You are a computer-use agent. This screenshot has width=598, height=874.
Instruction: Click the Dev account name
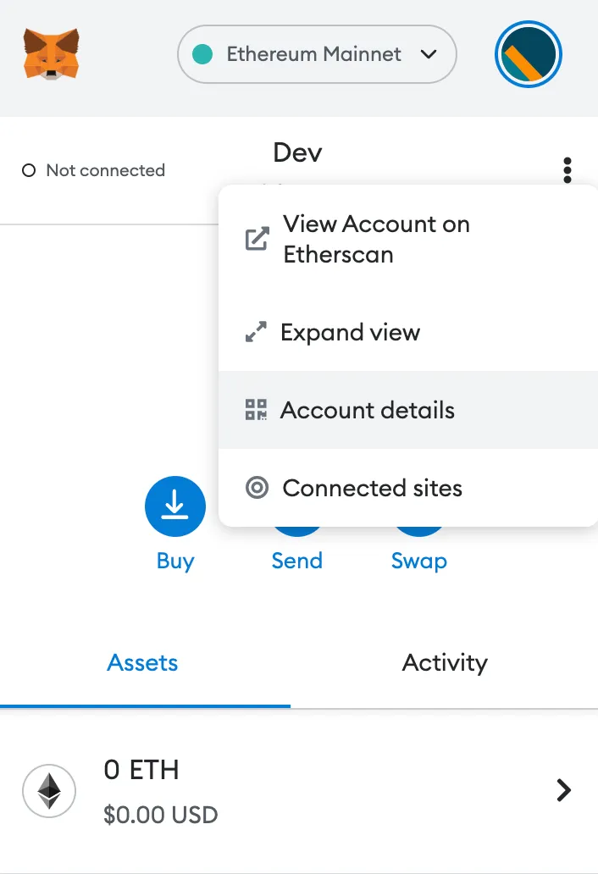point(297,152)
